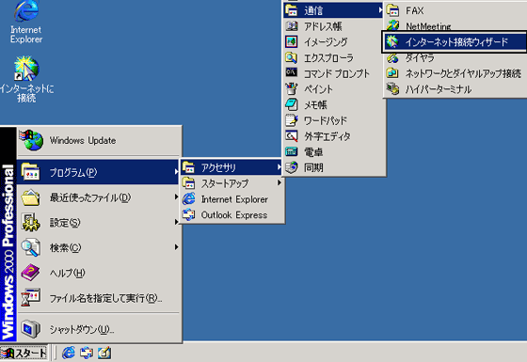The width and height of the screenshot is (527, 362).
Task: Expand submenu arrow next to プログラム(P)
Action: click(x=176, y=172)
